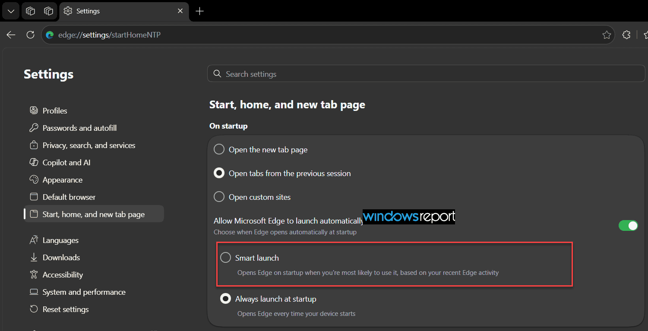This screenshot has height=331, width=648.
Task: Open Default browser settings
Action: coord(94,197)
